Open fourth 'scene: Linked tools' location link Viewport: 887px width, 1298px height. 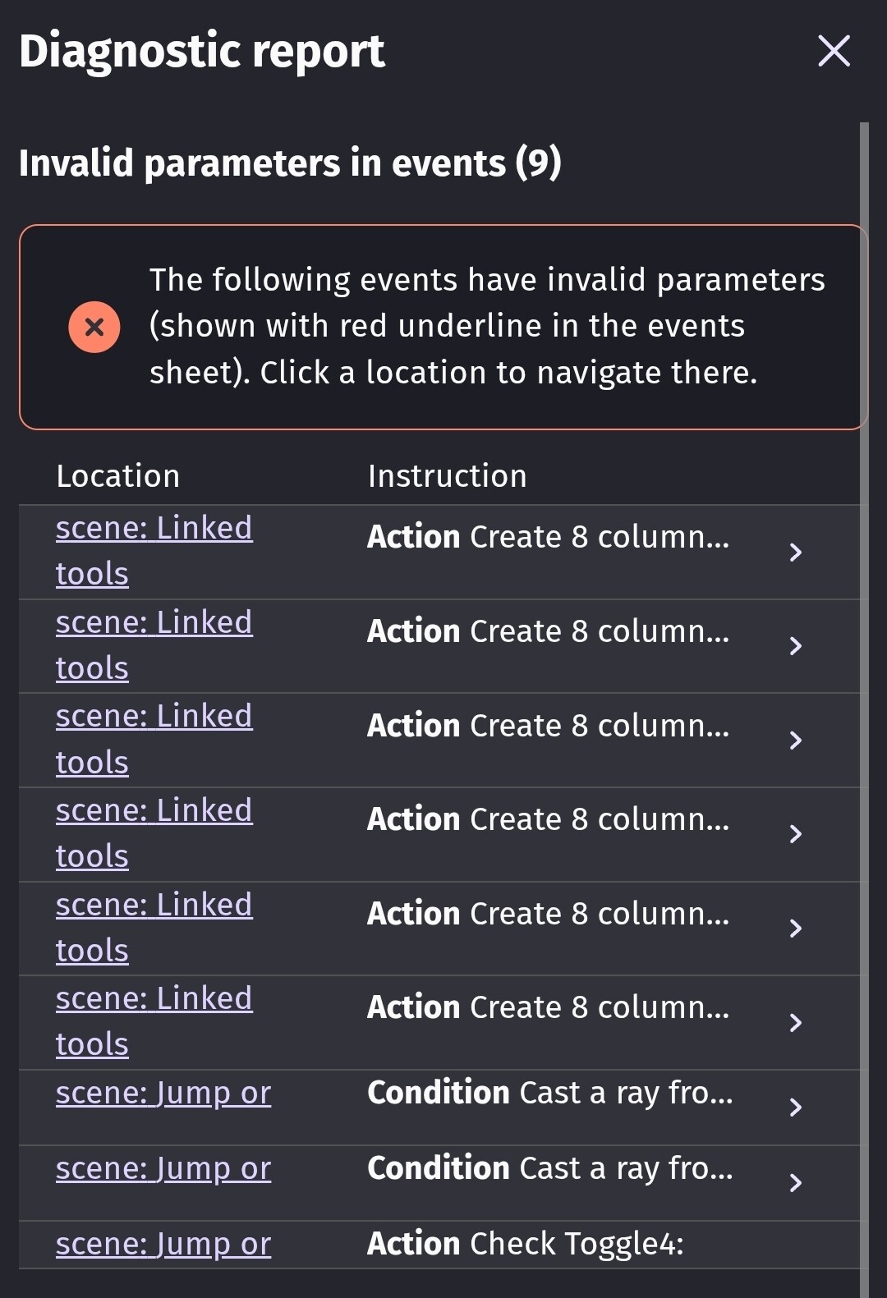click(x=154, y=833)
